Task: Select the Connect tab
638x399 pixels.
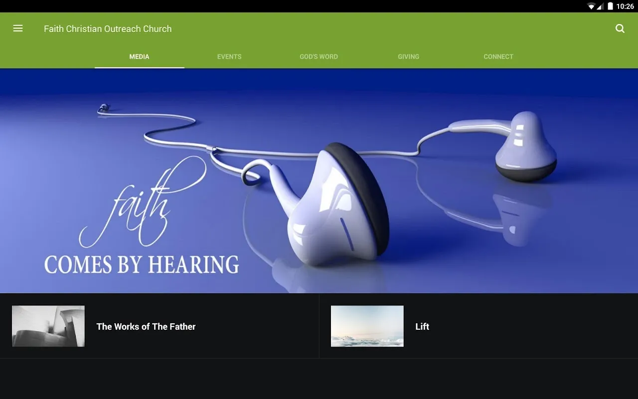Action: (498, 56)
